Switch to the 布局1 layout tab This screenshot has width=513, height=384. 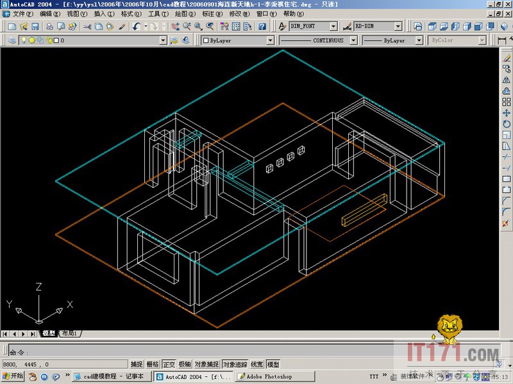pyautogui.click(x=69, y=333)
